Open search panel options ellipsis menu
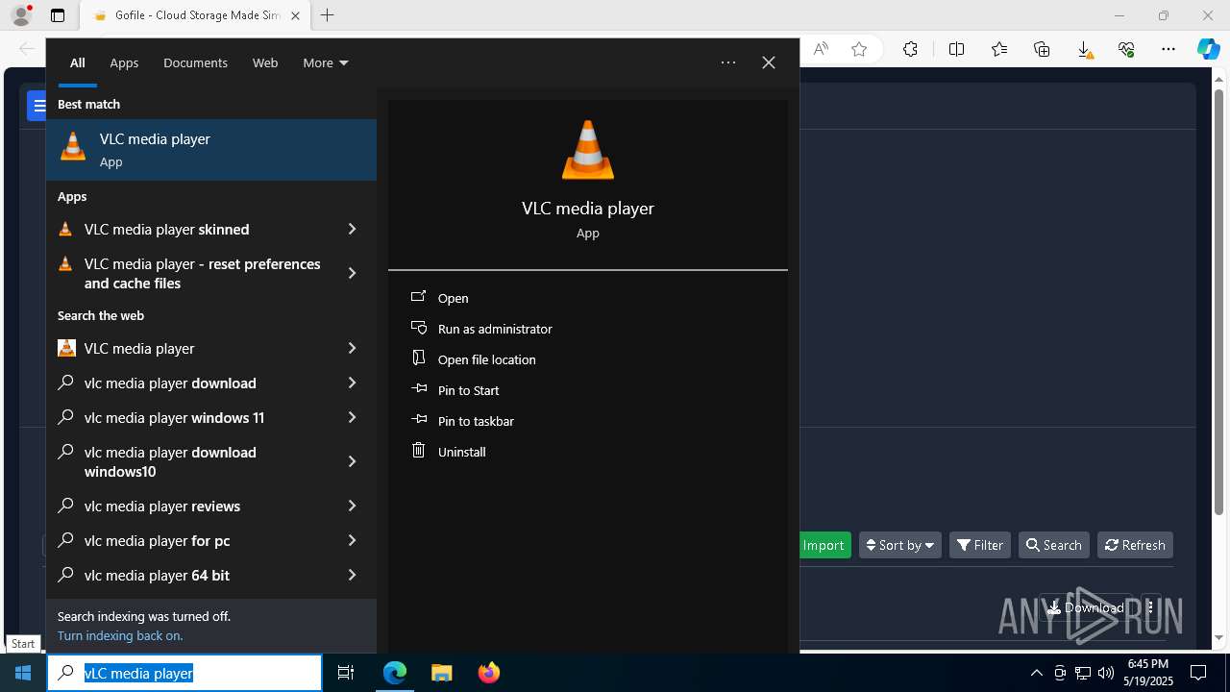The height and width of the screenshot is (692, 1230). 728,62
